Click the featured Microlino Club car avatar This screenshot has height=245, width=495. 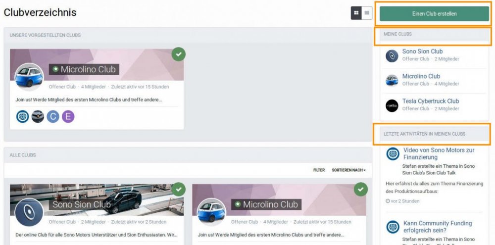pyautogui.click(x=29, y=77)
